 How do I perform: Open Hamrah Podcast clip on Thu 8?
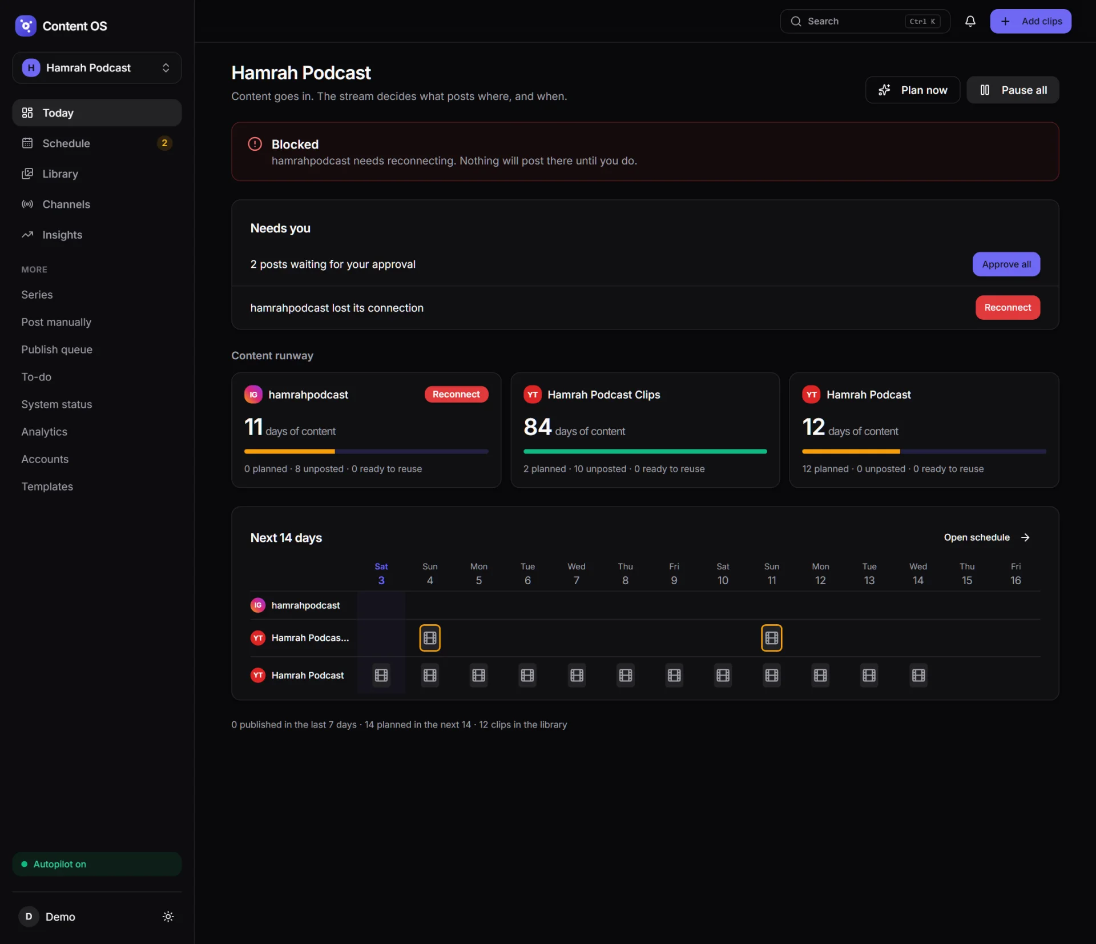(625, 676)
